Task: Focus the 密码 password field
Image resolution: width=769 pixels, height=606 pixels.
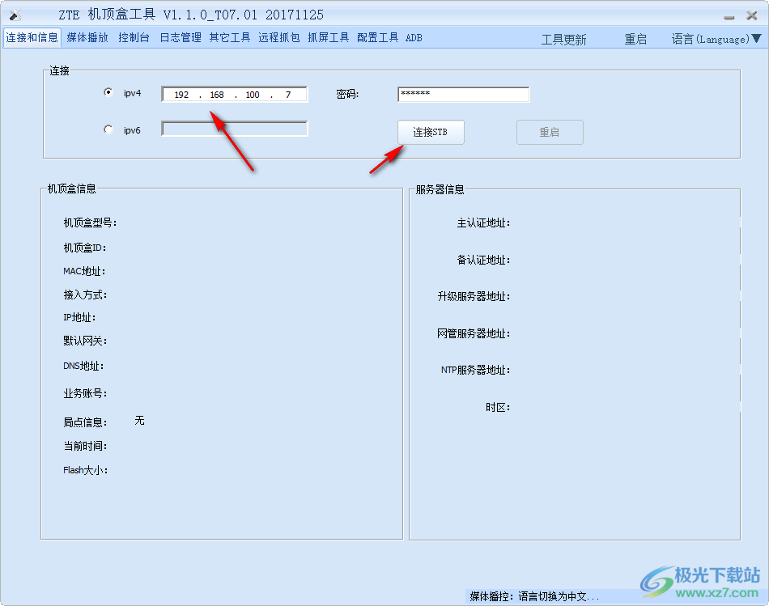Action: tap(464, 94)
